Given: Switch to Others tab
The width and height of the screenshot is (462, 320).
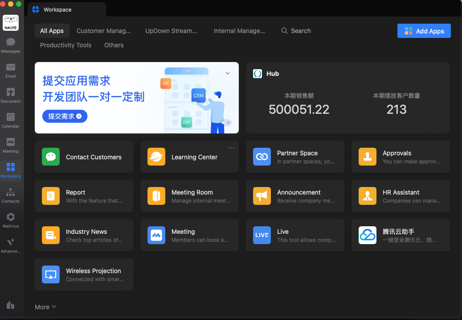Looking at the screenshot, I should tap(114, 45).
